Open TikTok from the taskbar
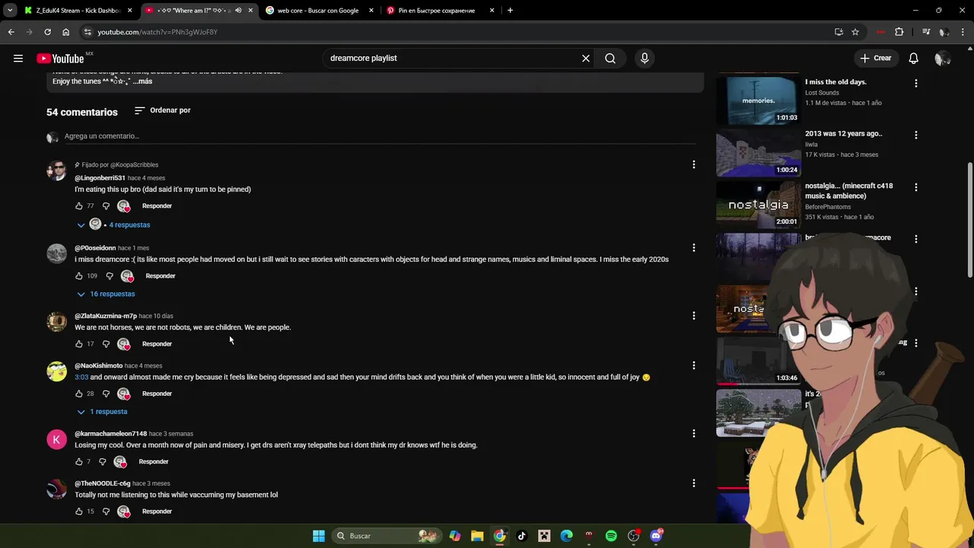This screenshot has width=974, height=548. (x=521, y=536)
